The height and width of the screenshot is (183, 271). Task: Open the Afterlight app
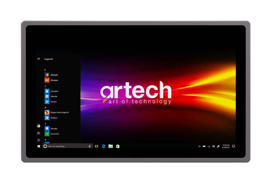click(51, 75)
